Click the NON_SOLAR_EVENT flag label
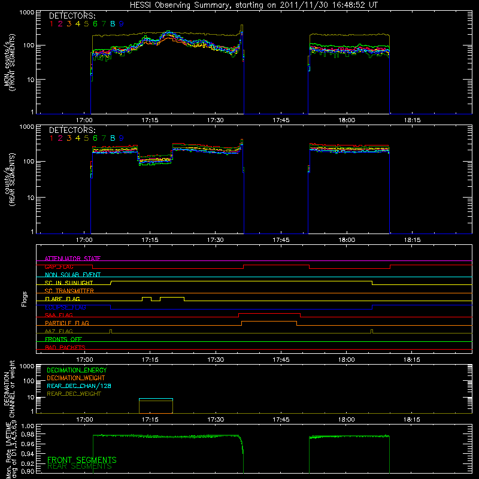Screen dimensions: 479x479 pos(72,275)
